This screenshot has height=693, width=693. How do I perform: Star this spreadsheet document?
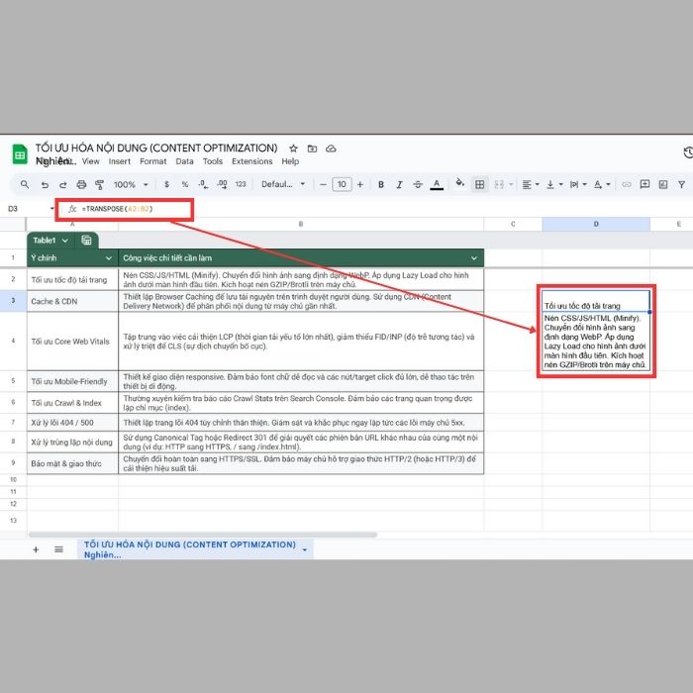click(293, 148)
